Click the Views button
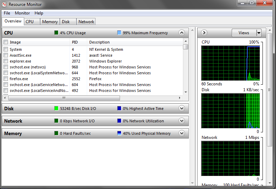276x189 pixels. tap(244, 33)
